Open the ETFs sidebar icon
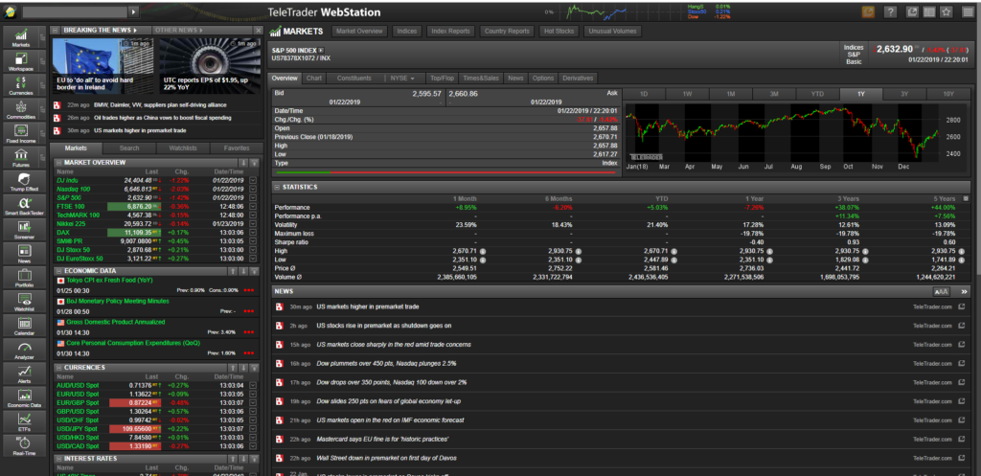981x476 pixels. tap(24, 421)
